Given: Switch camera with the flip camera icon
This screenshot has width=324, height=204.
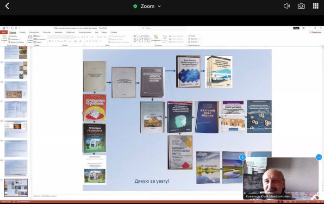Looking at the screenshot, I should (301, 6).
